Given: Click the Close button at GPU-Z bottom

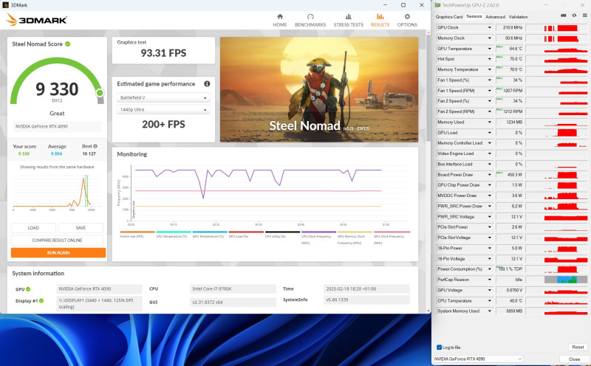Looking at the screenshot, I should (574, 359).
